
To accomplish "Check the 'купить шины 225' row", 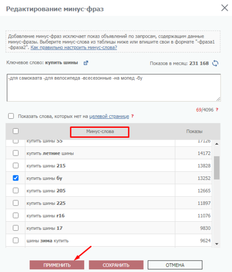I will click(x=15, y=203).
